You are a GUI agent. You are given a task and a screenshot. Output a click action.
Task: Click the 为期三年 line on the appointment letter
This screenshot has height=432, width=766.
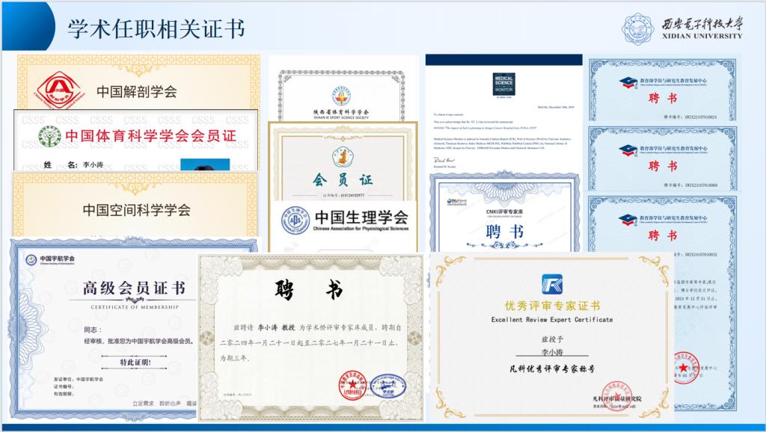[x=236, y=358]
